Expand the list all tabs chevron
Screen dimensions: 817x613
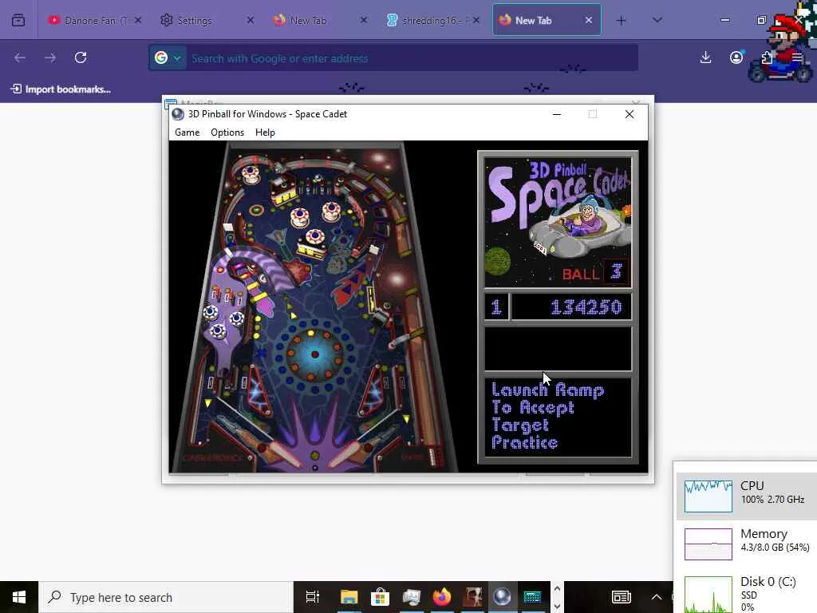[x=657, y=20]
